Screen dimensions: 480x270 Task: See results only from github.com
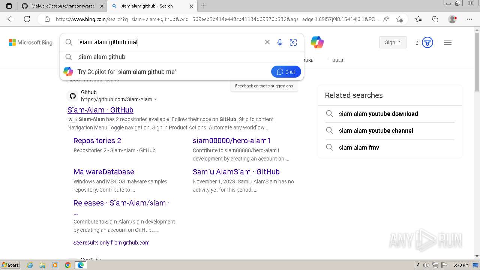[x=111, y=243]
